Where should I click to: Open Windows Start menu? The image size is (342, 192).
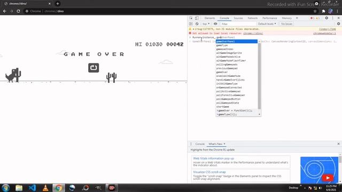[x=6, y=188]
